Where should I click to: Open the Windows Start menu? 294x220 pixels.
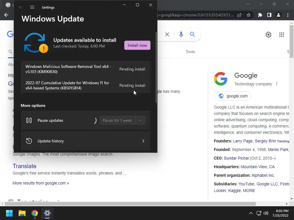point(9,213)
